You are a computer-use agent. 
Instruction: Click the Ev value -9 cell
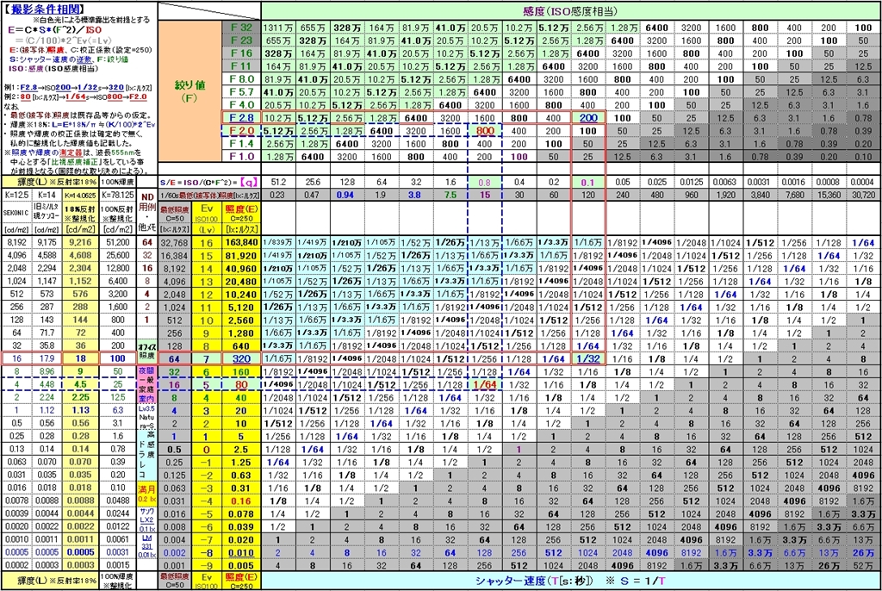pos(207,566)
